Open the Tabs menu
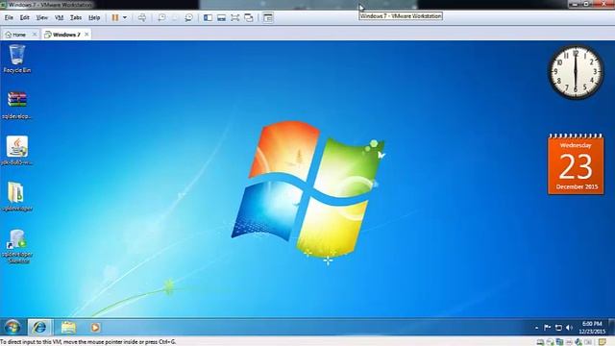Screen dimensions: 615x346 [76, 17]
